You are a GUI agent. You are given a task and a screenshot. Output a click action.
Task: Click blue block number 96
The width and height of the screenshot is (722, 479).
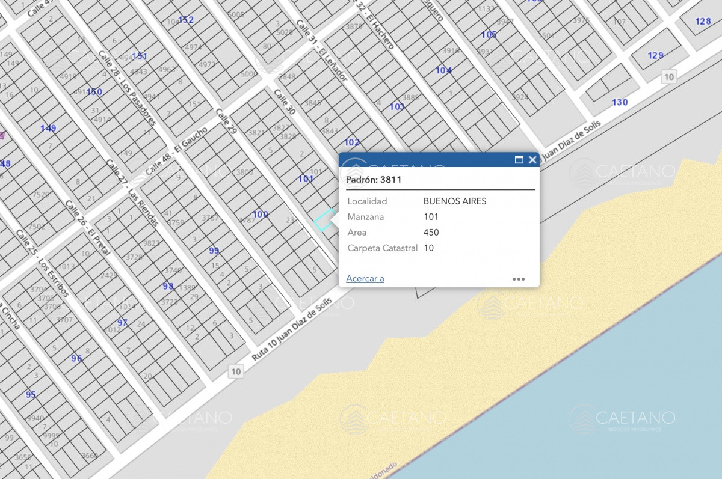(x=76, y=359)
